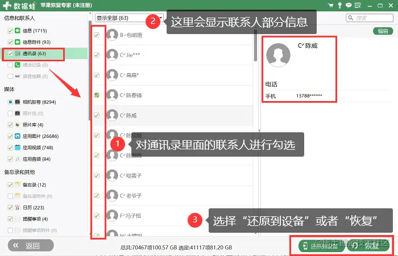Screen dimensions: 398x256
Task: Select 通讯录 (63) in the sidebar
Action: 33,54
